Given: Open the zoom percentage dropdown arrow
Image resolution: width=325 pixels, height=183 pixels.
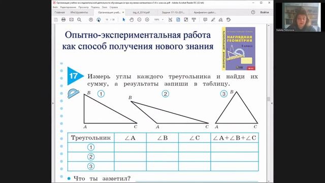Looking at the screenshot, I should 163,20.
